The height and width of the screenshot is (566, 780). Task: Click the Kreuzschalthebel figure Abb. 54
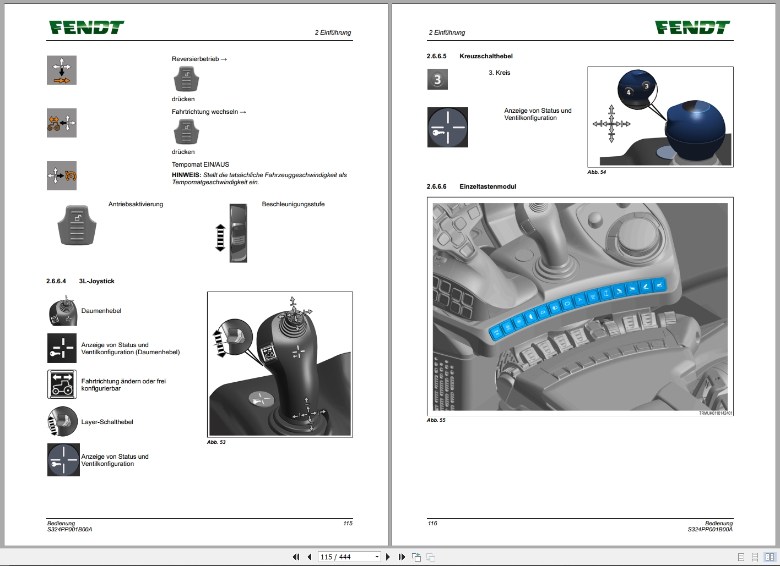(x=660, y=117)
